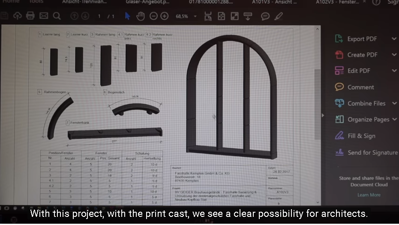
Task: Click the email envelope icon
Action: click(x=44, y=16)
